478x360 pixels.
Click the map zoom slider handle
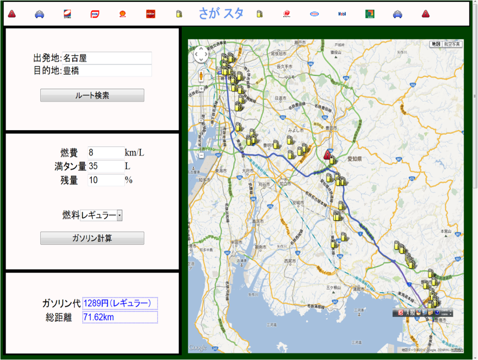click(x=201, y=121)
